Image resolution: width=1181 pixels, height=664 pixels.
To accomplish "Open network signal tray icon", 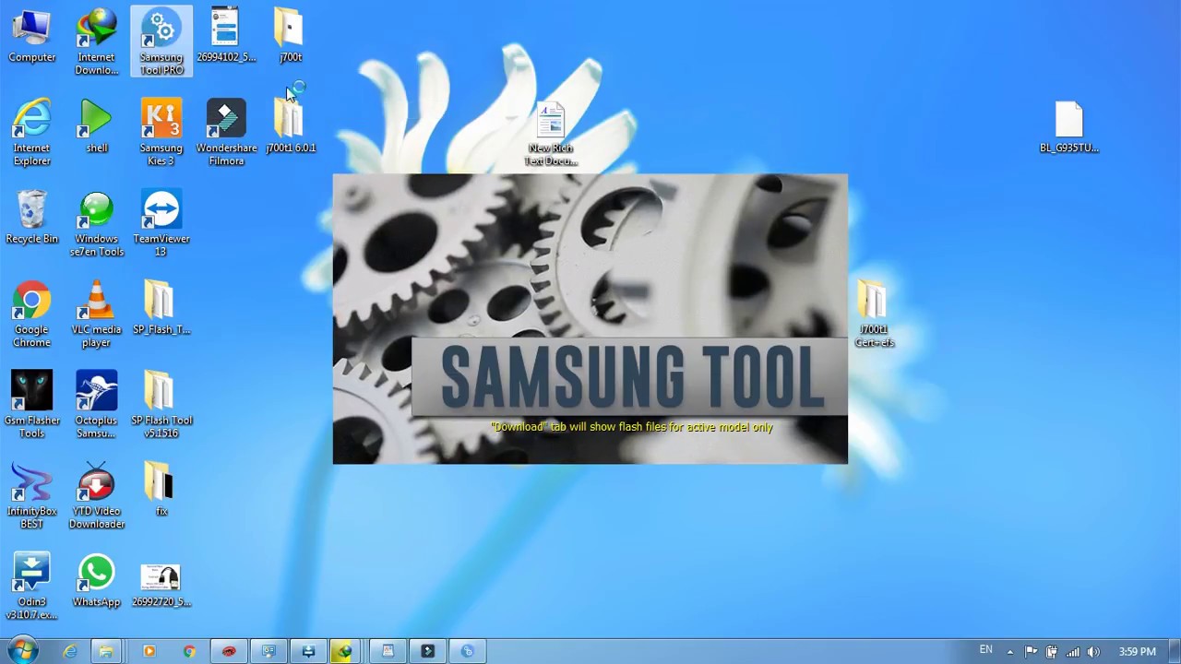I will (1072, 652).
